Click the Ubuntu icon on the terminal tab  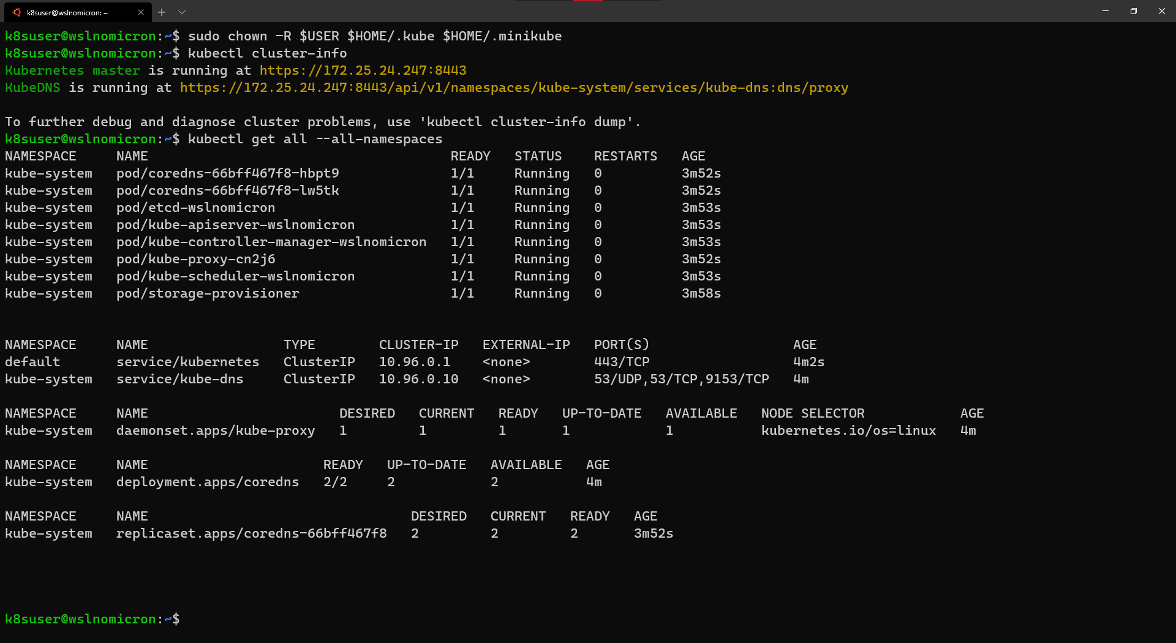click(x=17, y=12)
